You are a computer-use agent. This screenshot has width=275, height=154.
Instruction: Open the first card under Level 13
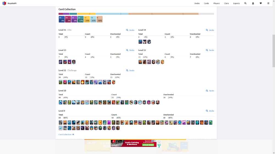[x=61, y=62]
